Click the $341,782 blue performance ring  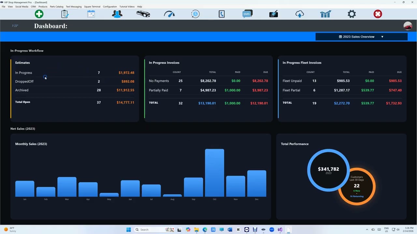[328, 170]
